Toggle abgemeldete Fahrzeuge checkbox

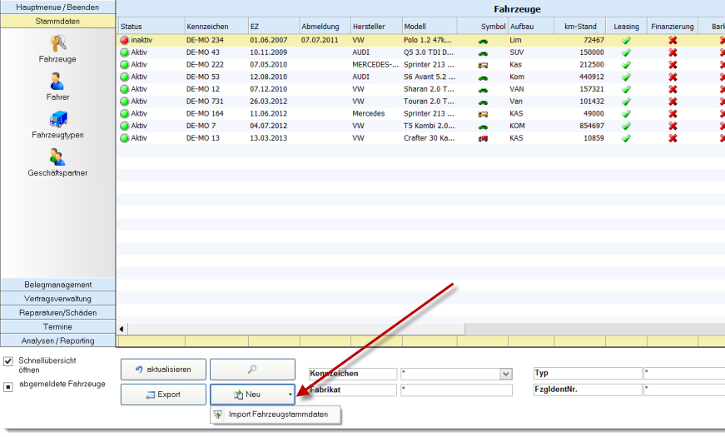coord(8,386)
